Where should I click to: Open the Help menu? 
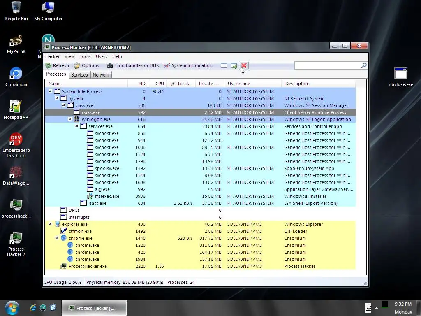(x=117, y=56)
